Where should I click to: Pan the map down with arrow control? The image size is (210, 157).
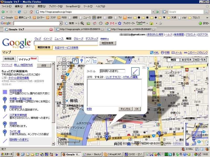click(x=64, y=68)
